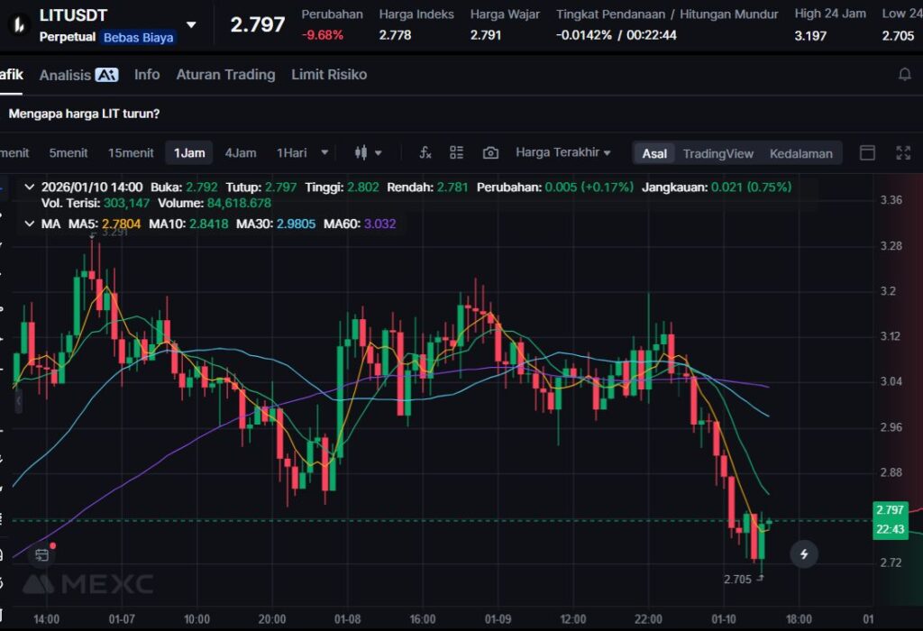Viewport: 923px width, 631px height.
Task: Open the LITUSDT pair selector dropdown
Action: pos(190,24)
